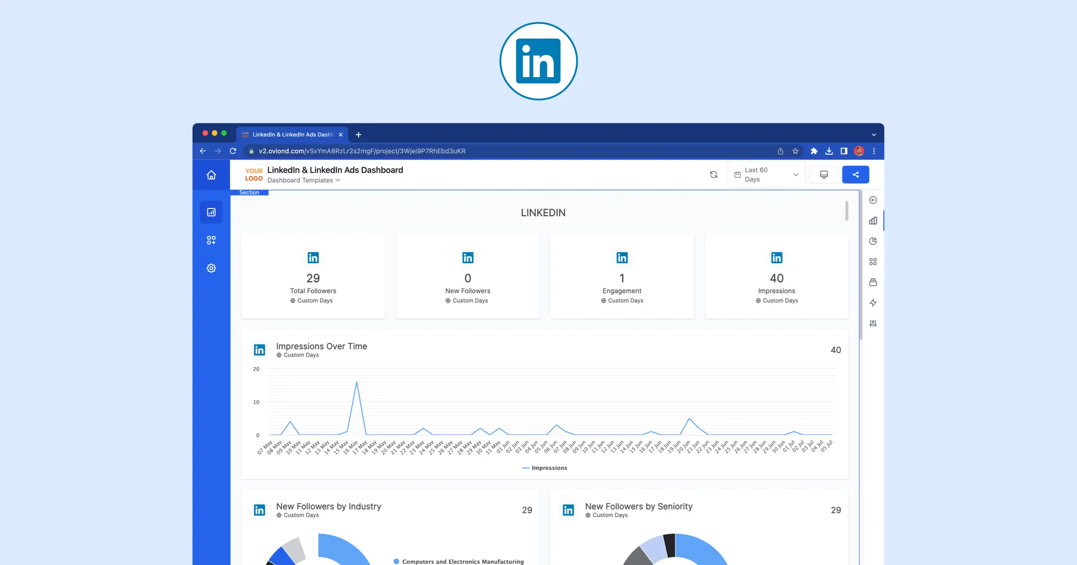
Task: Toggle the Impressions legend item under chart
Action: (545, 468)
